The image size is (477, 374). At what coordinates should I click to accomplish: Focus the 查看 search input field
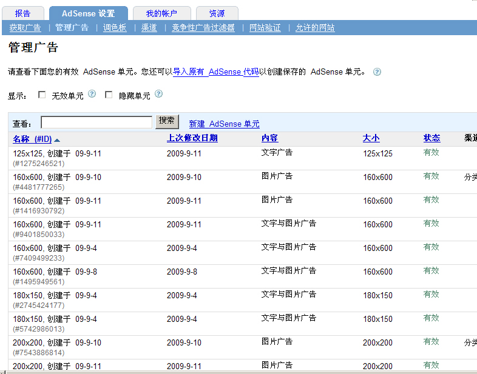[x=96, y=122]
